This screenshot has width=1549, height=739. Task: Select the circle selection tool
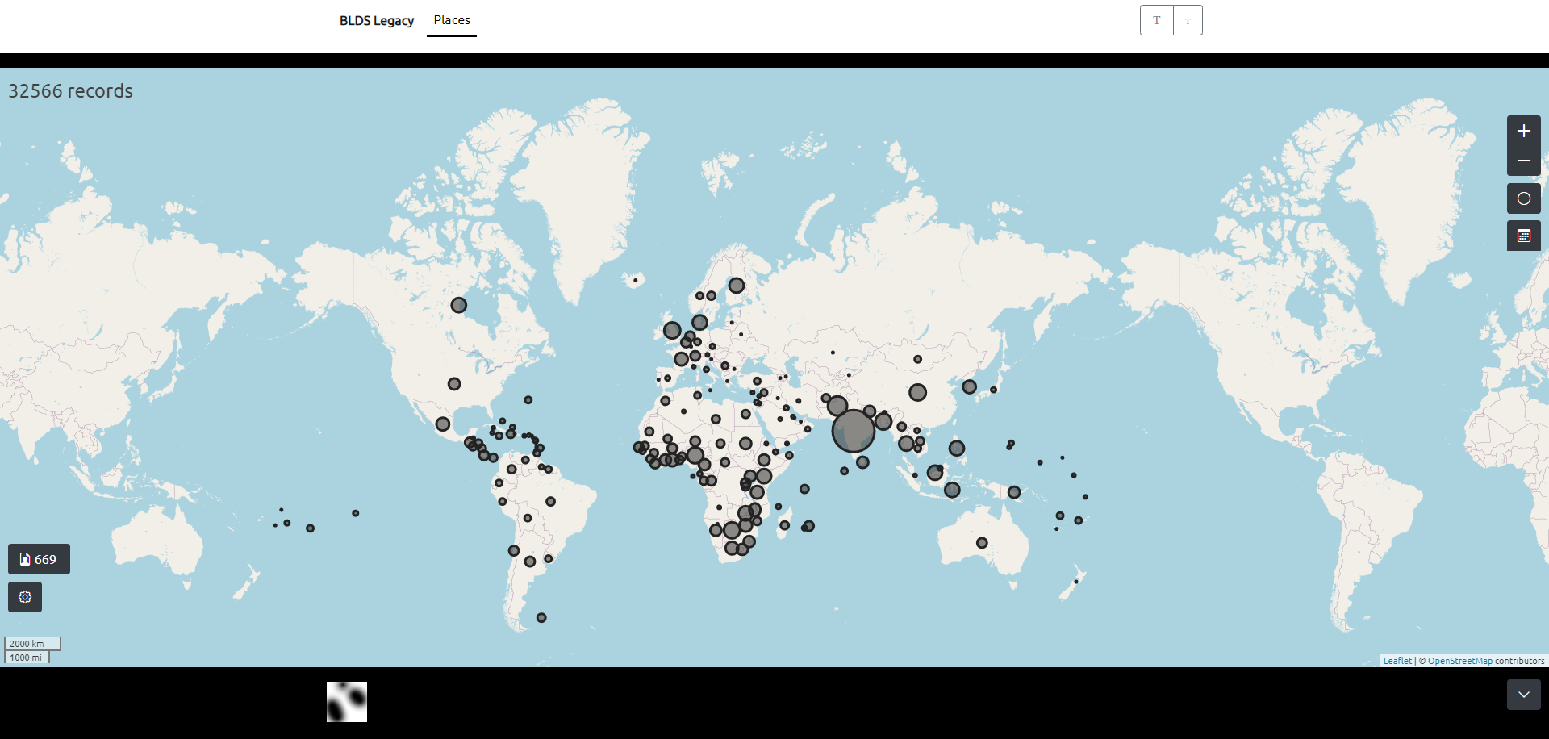click(x=1523, y=198)
